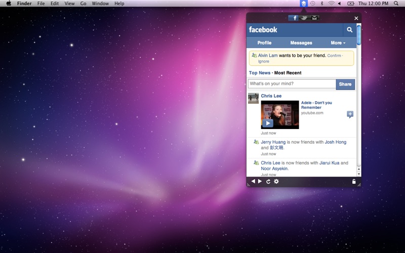Go back with the left arrow icon

click(253, 181)
